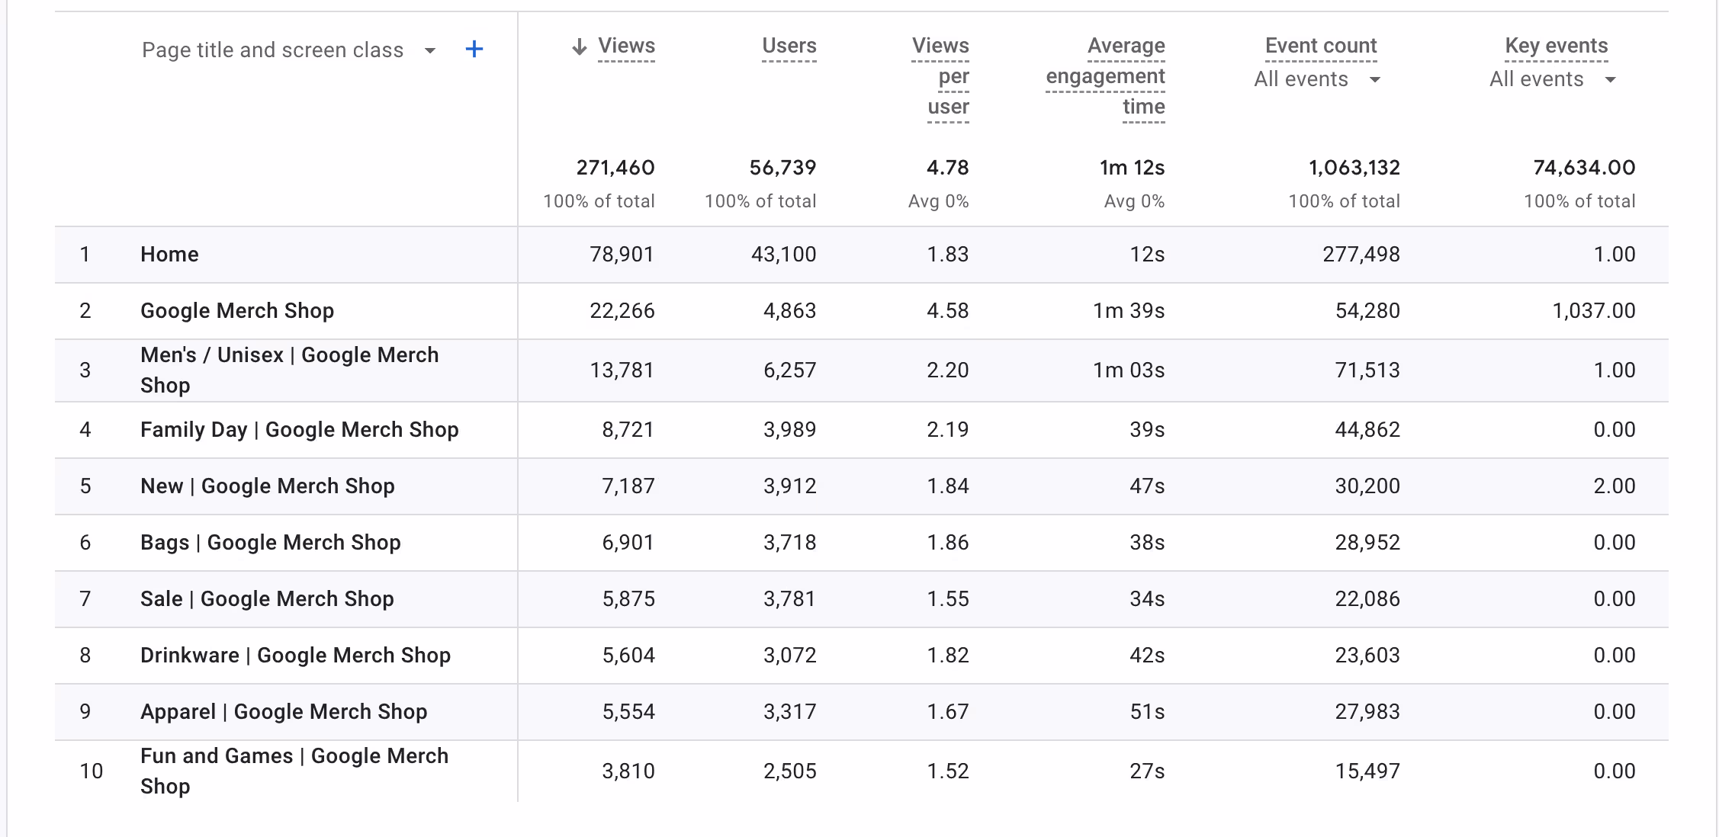Viewport: 1719px width, 837px height.
Task: Sort by Average engagement time column
Action: click(x=1106, y=76)
